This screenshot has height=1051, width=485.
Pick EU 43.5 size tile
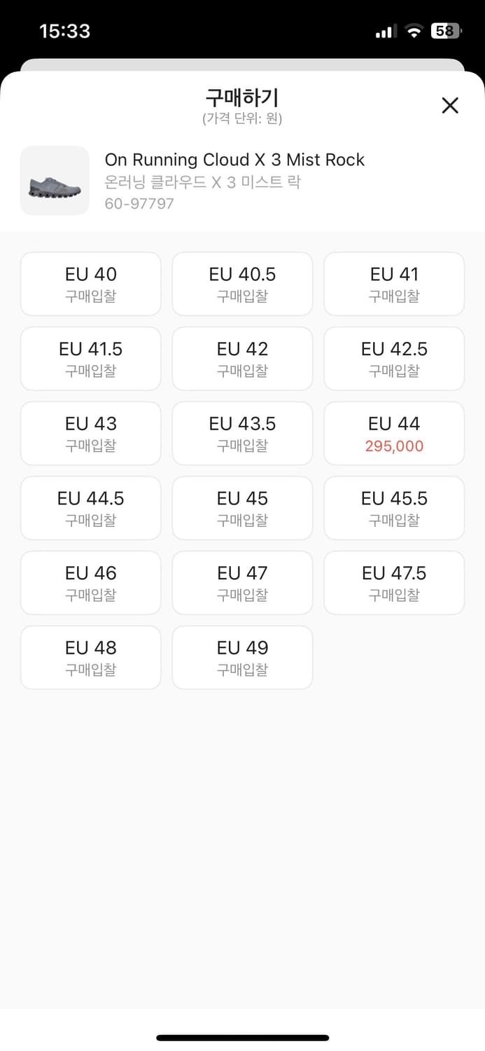tap(242, 433)
